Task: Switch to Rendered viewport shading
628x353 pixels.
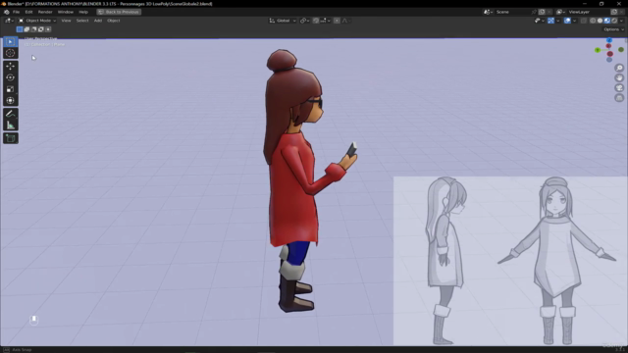Action: pos(614,21)
